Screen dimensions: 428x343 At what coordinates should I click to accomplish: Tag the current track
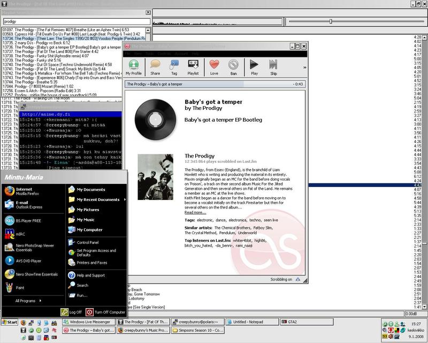pos(174,68)
